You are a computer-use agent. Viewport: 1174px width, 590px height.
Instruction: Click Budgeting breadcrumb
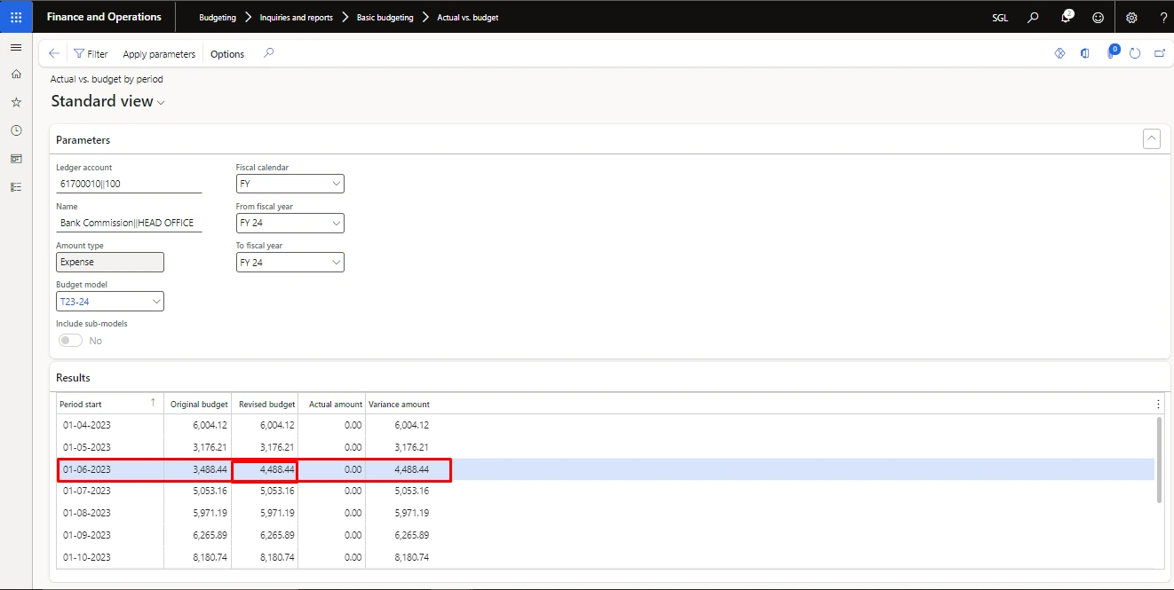click(218, 17)
